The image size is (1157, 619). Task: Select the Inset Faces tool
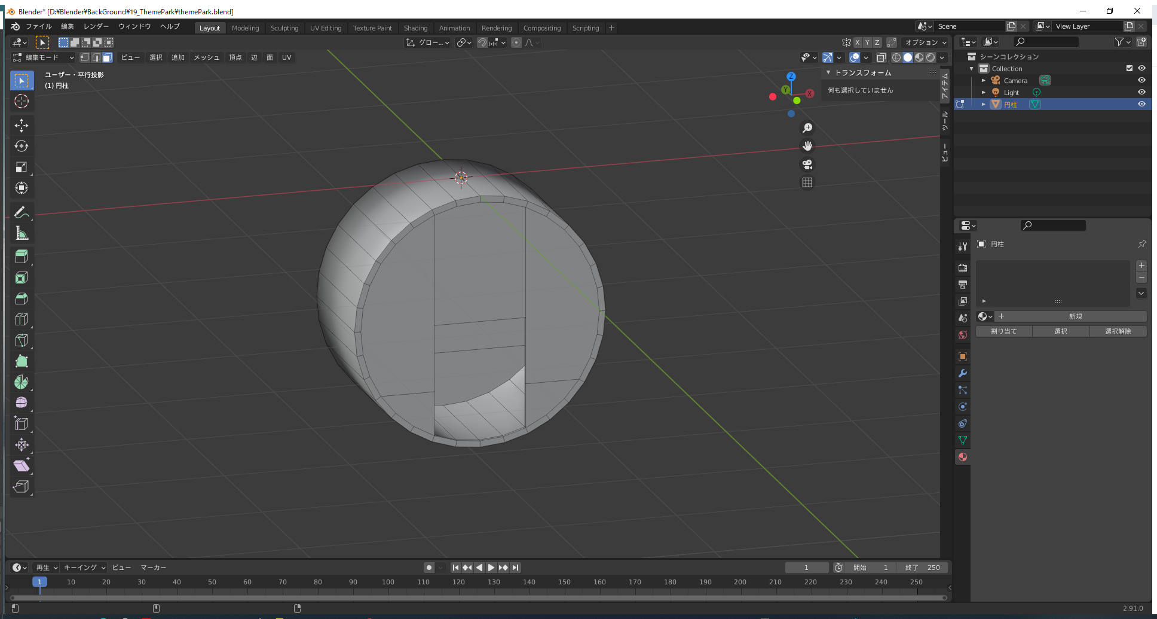point(22,278)
